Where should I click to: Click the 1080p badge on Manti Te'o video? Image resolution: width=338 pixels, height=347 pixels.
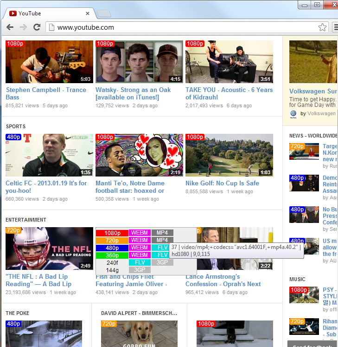pyautogui.click(x=105, y=137)
